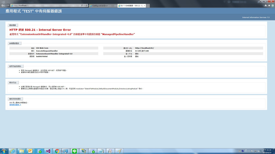Viewport: 275px width, 154px height.
Task: Click the IIS Web Core module value
Action: [x=42, y=48]
